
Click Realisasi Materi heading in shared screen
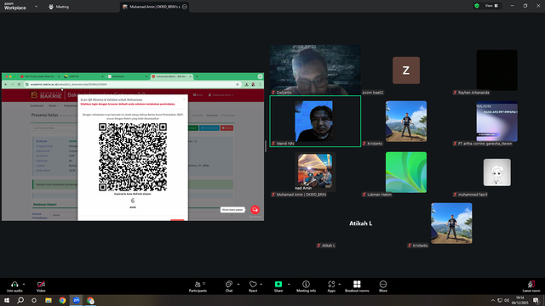[x=45, y=204]
